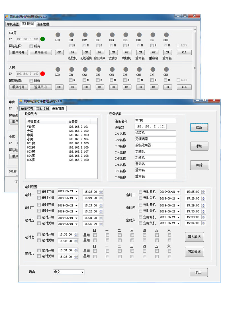Tick 定时关机 checkbox for 定时二
Viewport: 225px width, 312px height.
(x=140, y=198)
